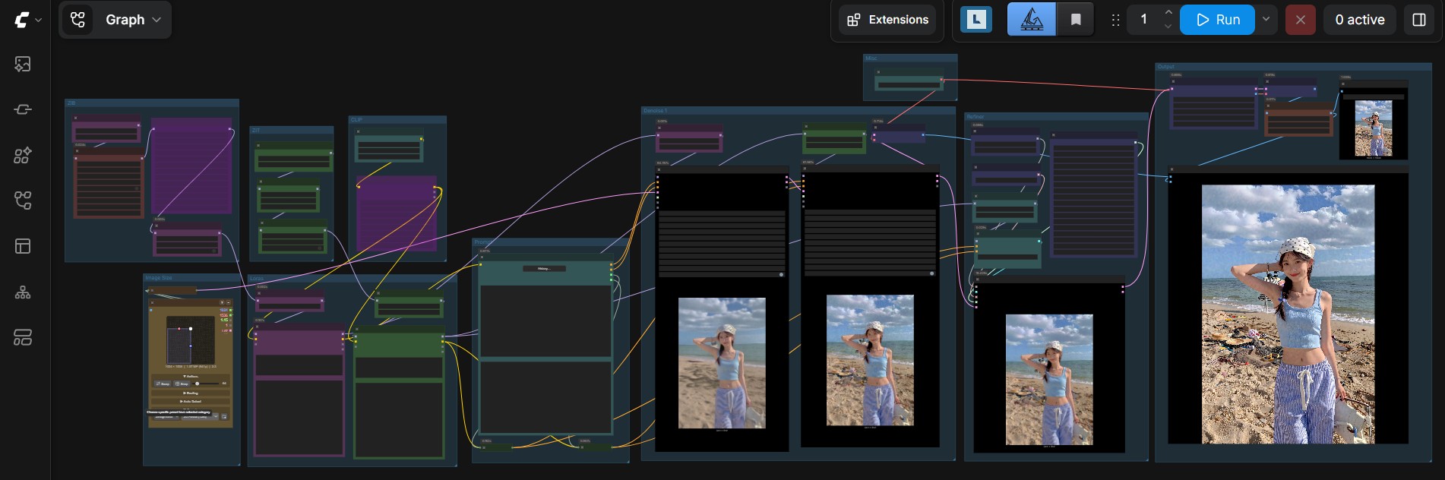Open the model hierarchy tree sidebar panel
This screenshot has height=480, width=1445.
(23, 292)
